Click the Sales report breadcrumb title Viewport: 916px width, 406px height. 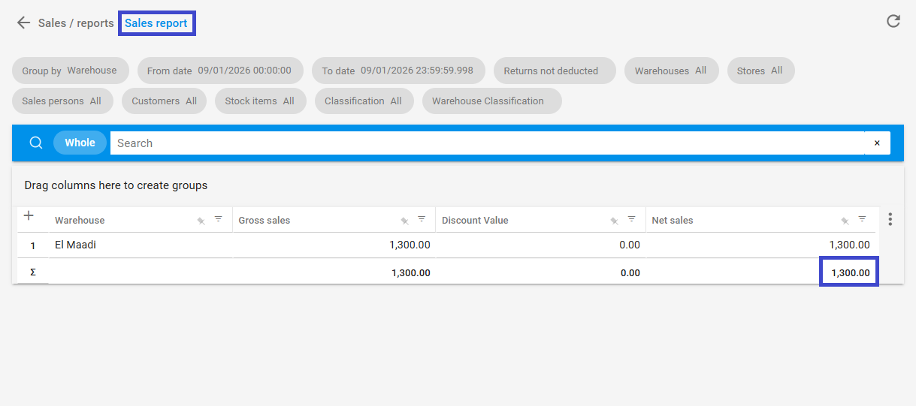(x=156, y=23)
